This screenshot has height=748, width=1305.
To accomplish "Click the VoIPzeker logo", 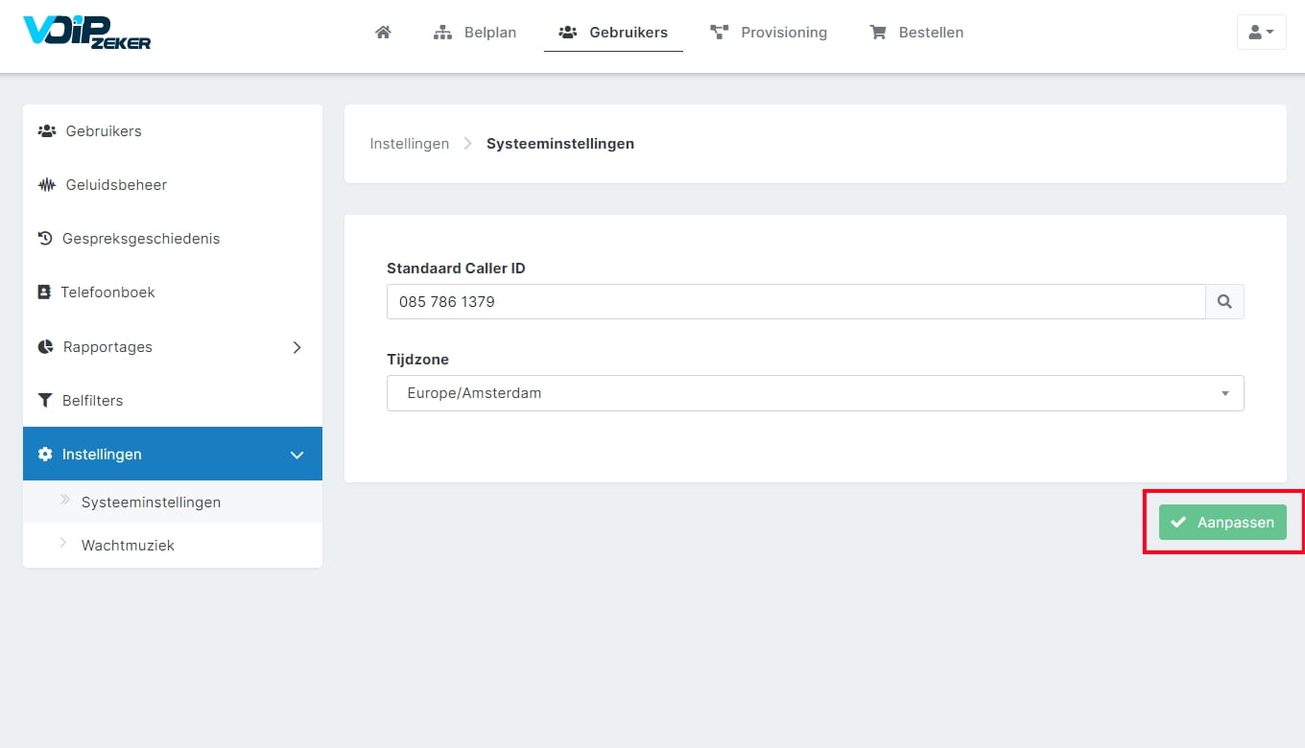I will point(86,32).
